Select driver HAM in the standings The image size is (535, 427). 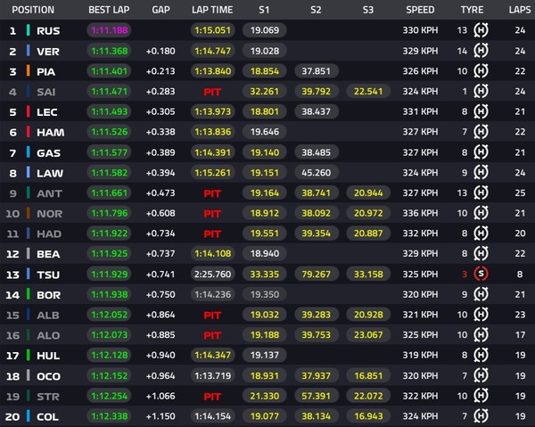(x=50, y=132)
